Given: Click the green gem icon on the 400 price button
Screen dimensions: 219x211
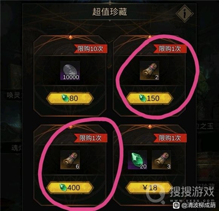Looking at the screenshot, I should (x=63, y=188).
